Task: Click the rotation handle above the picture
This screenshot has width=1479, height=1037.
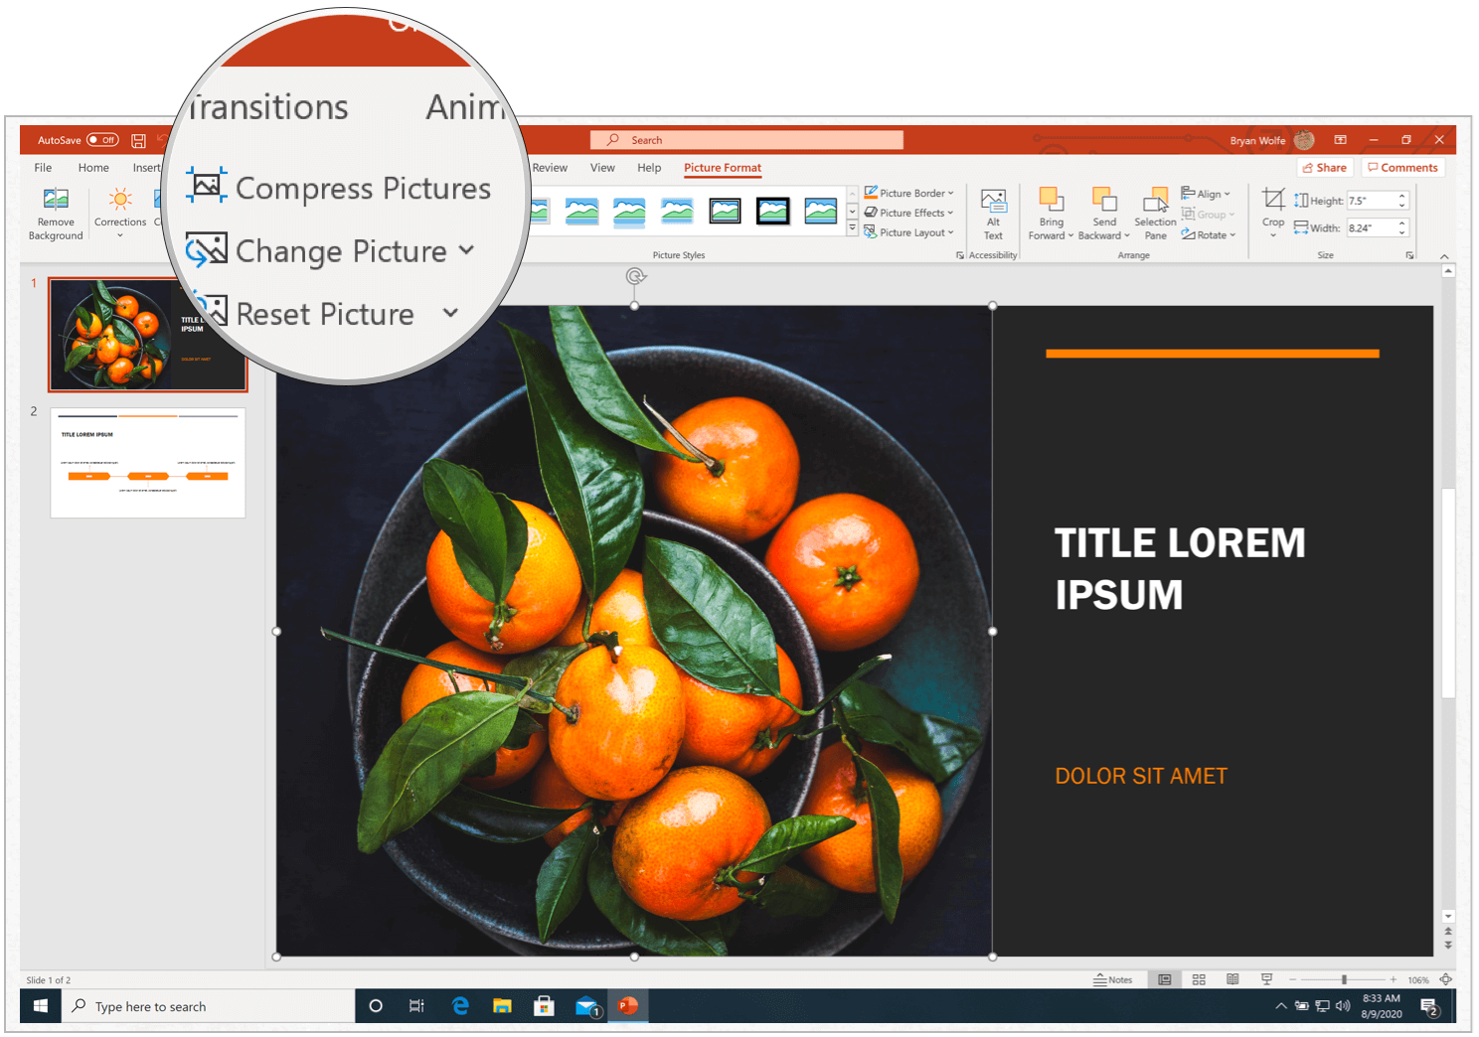Action: click(636, 276)
